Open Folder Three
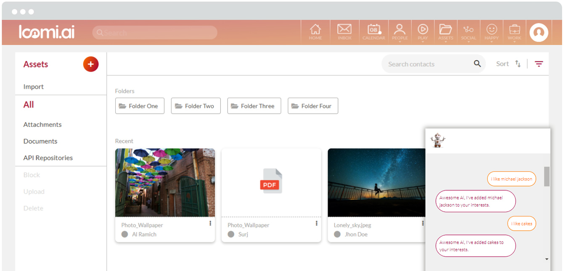Viewport: 564px width, 271px height. click(x=254, y=106)
